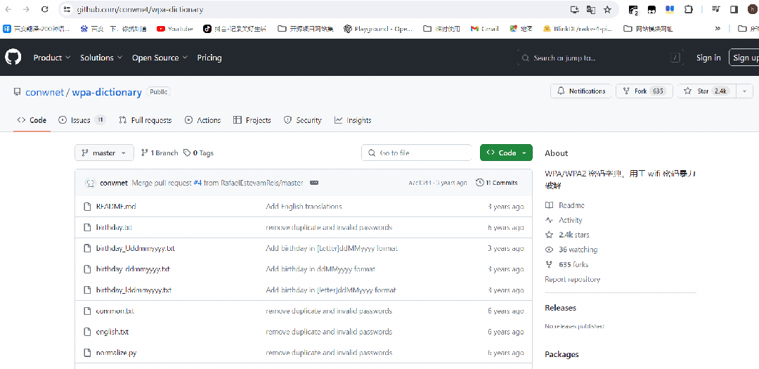Viewport: 759px width, 369px height.
Task: Bookmark this page with star icon
Action: 607,9
